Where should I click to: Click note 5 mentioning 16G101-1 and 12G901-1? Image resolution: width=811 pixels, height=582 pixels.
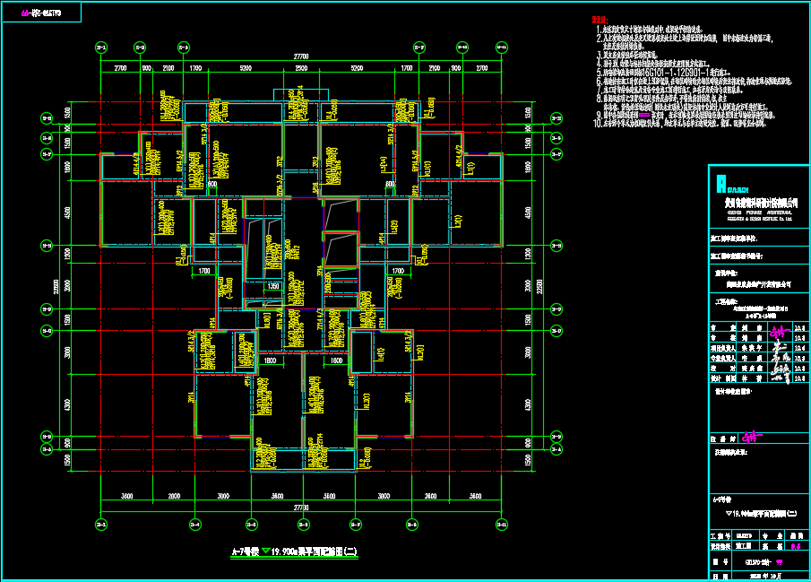pyautogui.click(x=663, y=73)
